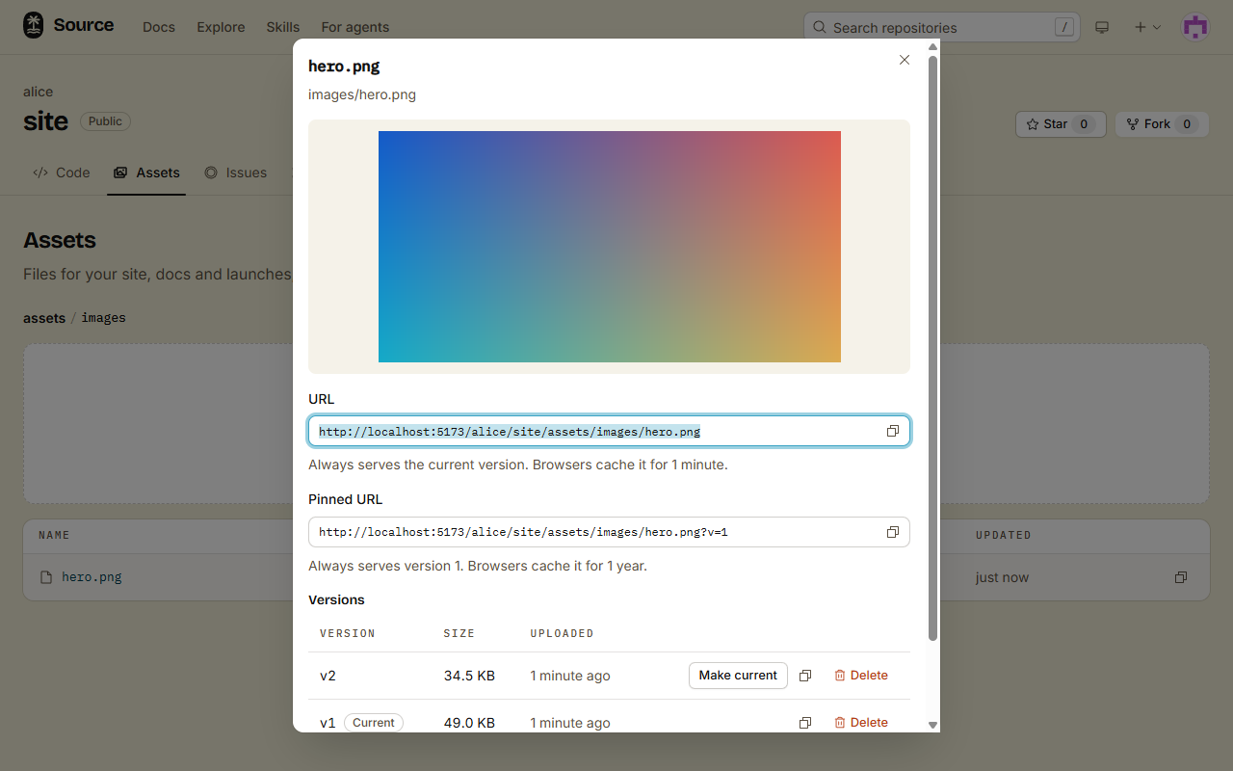Screen dimensions: 1233x771
Task: Copy link icon in hero.png table row
Action: click(x=1181, y=577)
